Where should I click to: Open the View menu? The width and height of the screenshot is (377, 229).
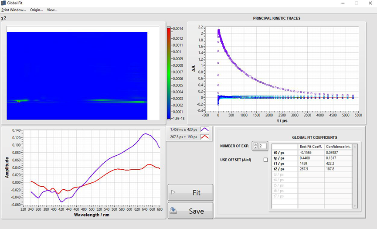[52, 10]
